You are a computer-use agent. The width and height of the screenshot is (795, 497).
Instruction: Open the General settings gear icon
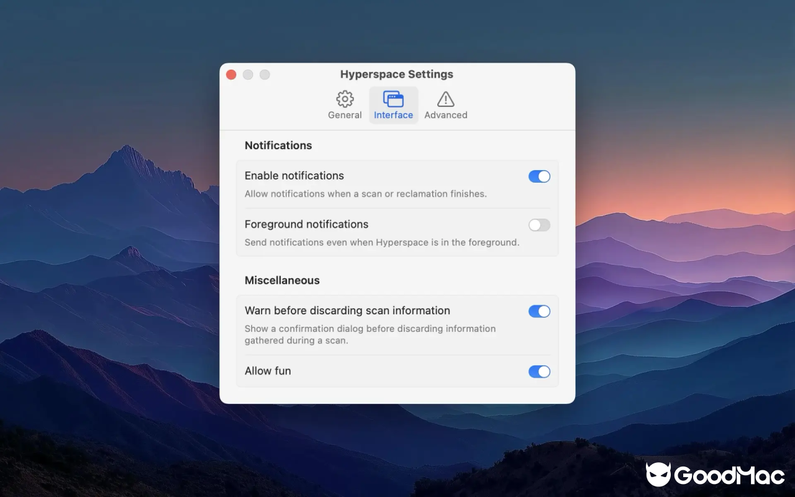(345, 99)
